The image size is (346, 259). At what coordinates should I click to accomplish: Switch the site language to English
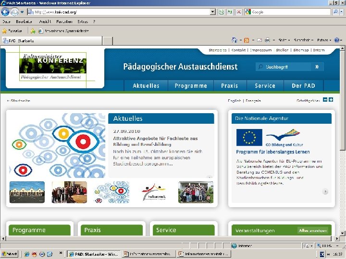(235, 101)
